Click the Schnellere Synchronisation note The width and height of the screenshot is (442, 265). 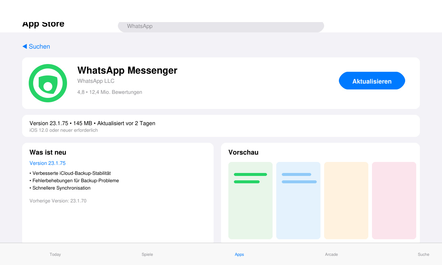[60, 188]
